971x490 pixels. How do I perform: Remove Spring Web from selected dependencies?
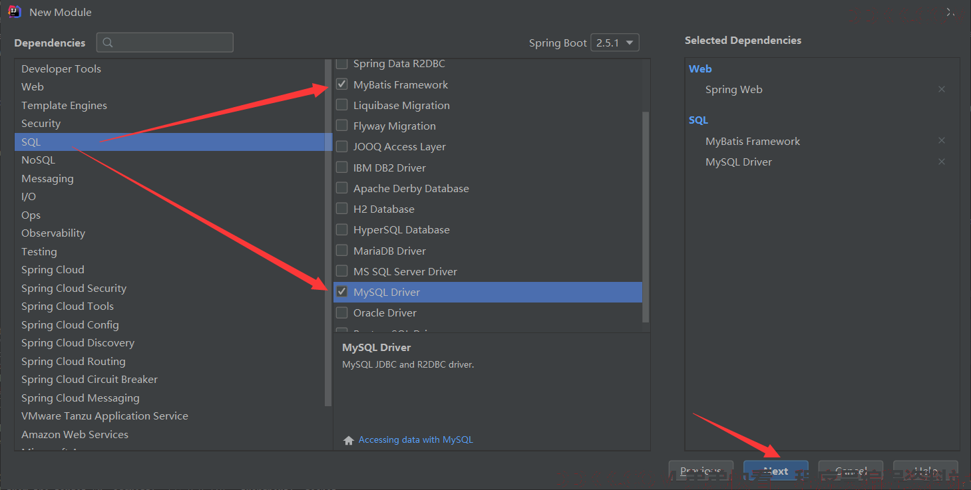[942, 89]
